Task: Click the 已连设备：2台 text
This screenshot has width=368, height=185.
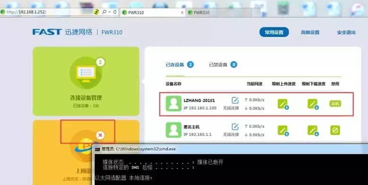Action: point(86,106)
